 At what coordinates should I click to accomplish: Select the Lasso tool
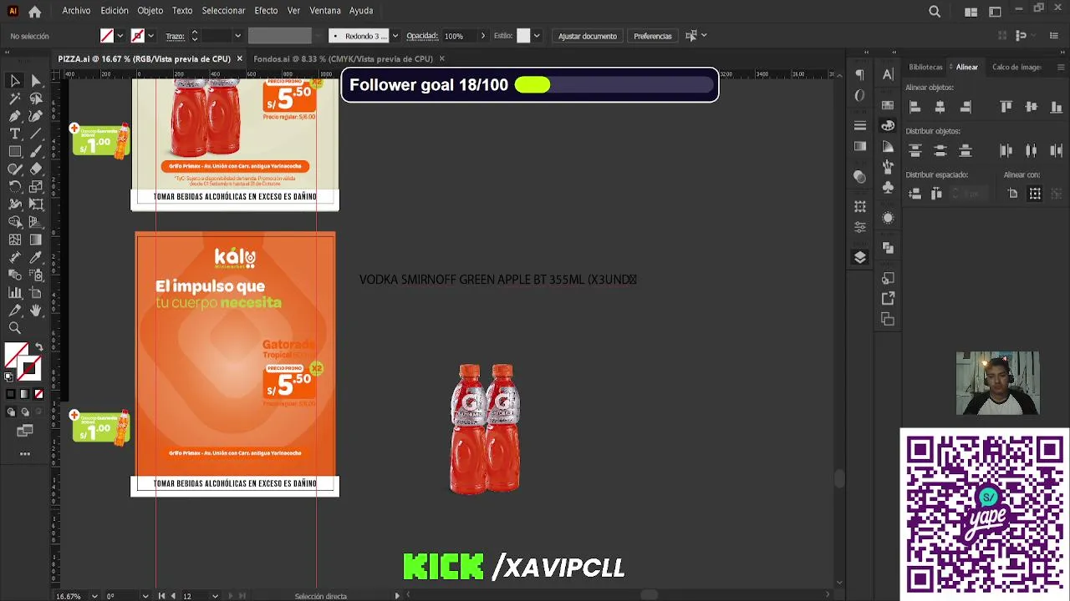(x=36, y=98)
